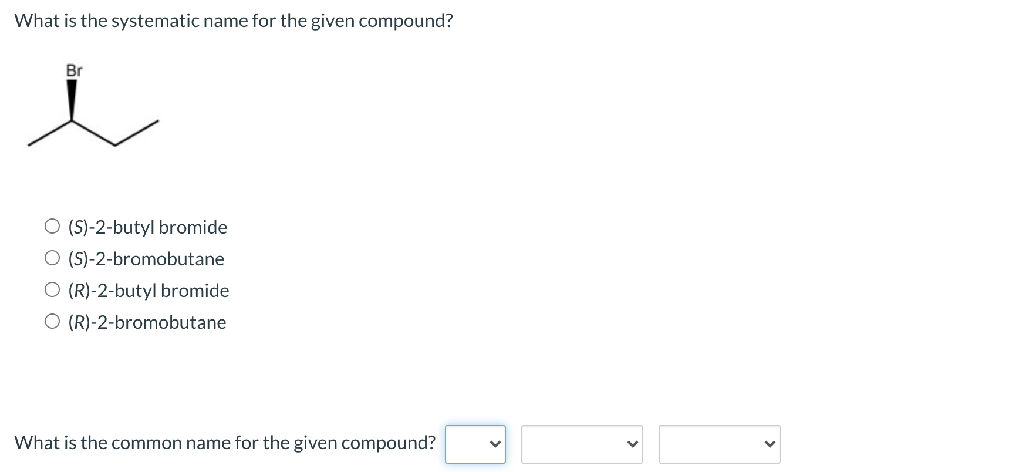Image resolution: width=1019 pixels, height=472 pixels.
Task: Click the Br atom label on the structure
Action: (75, 70)
